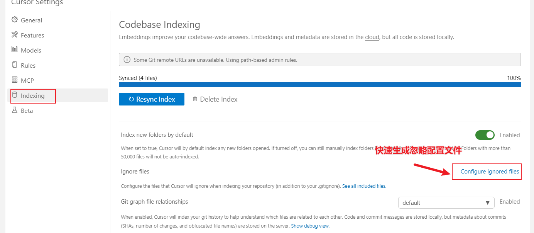534x233 pixels.
Task: Click the Indexing database icon
Action: click(15, 95)
